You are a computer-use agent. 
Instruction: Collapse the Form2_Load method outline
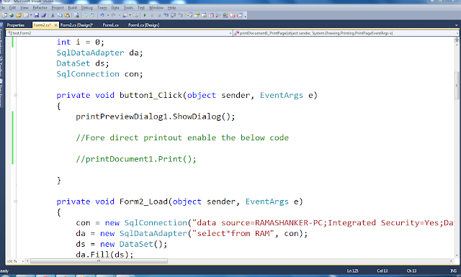coord(16,201)
